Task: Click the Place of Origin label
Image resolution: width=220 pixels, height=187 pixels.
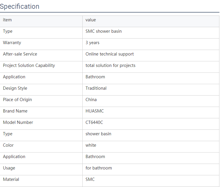Action: pos(17,100)
